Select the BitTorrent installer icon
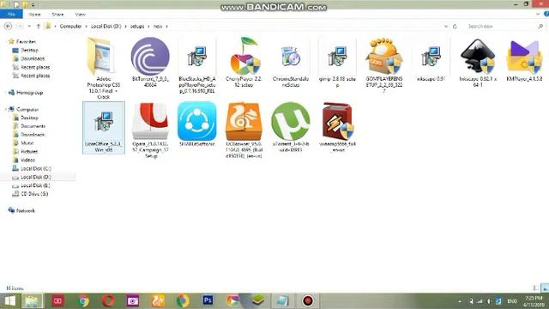This screenshot has width=549, height=309. [x=150, y=56]
